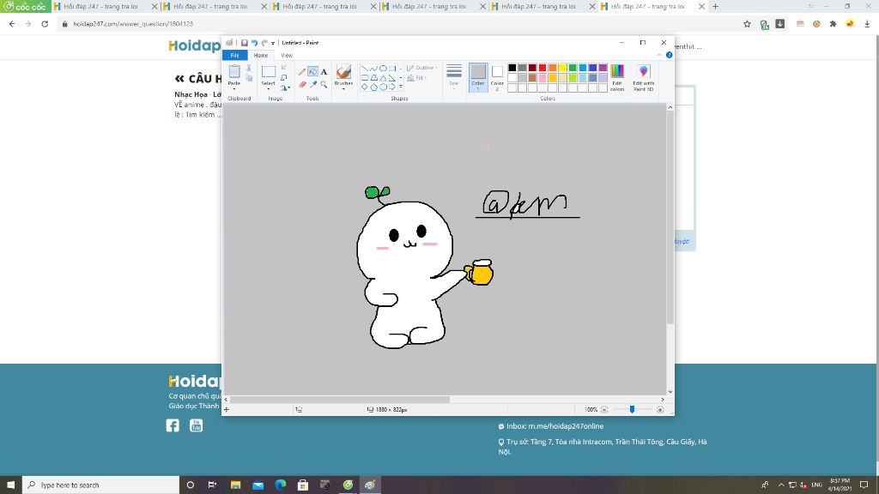Select Color 1 as the active color slot
Viewport: 879px width, 494px height.
[x=478, y=77]
